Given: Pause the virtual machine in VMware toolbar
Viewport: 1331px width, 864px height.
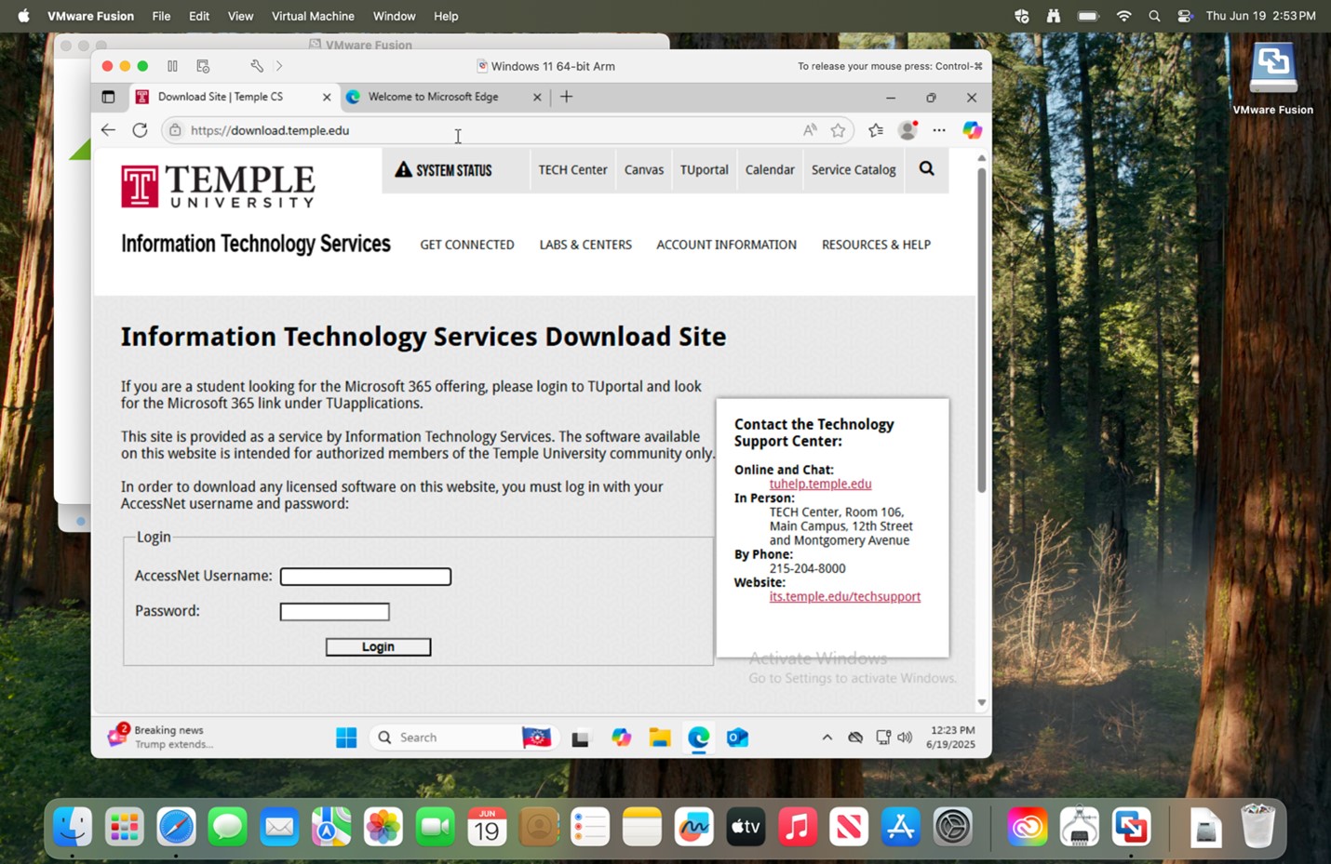Looking at the screenshot, I should [172, 66].
